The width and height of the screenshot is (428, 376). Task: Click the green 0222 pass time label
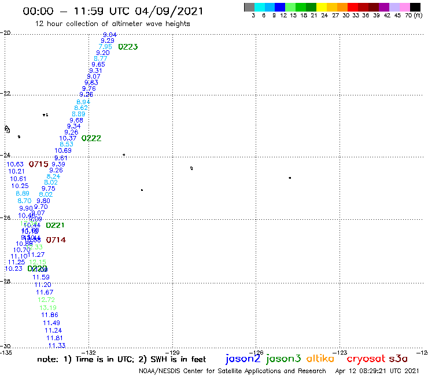click(91, 138)
